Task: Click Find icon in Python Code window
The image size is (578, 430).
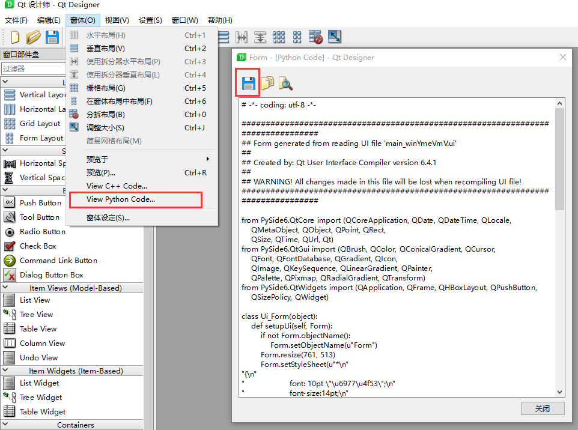Action: [285, 83]
